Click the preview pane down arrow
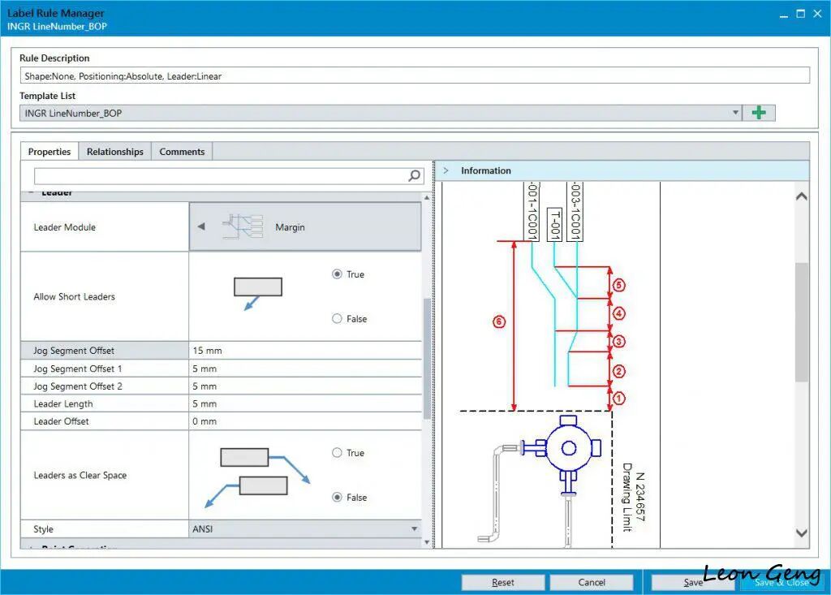Image resolution: width=831 pixels, height=595 pixels. click(801, 533)
